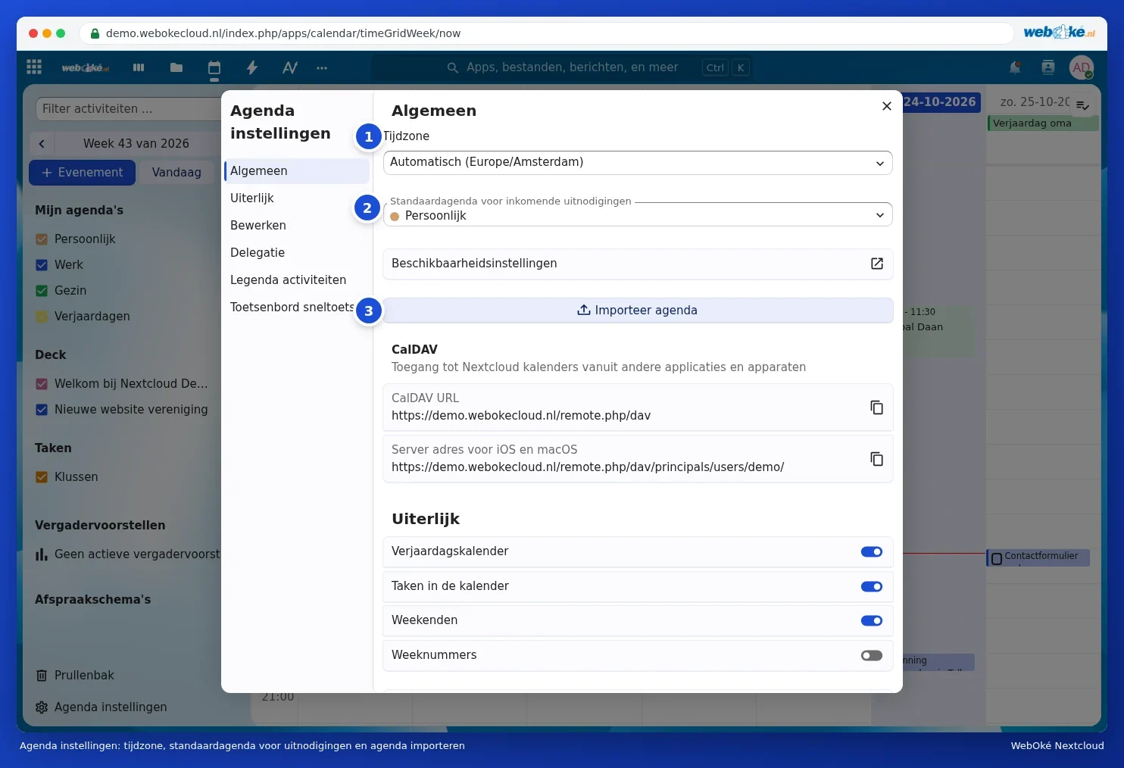Viewport: 1124px width, 768px height.
Task: Uncheck Gezin calendar checkbox
Action: [x=42, y=291]
